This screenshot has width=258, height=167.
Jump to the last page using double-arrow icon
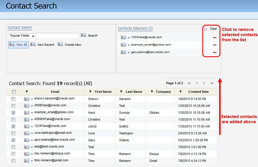pos(212,83)
